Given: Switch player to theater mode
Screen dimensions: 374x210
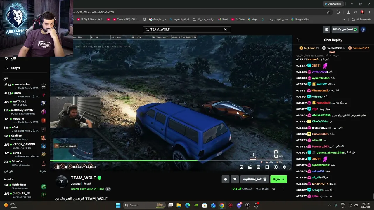Looking at the screenshot, I should coord(258,167).
